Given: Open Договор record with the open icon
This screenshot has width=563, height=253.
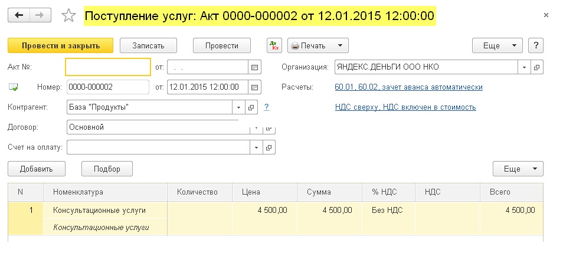Looking at the screenshot, I should pyautogui.click(x=269, y=128).
